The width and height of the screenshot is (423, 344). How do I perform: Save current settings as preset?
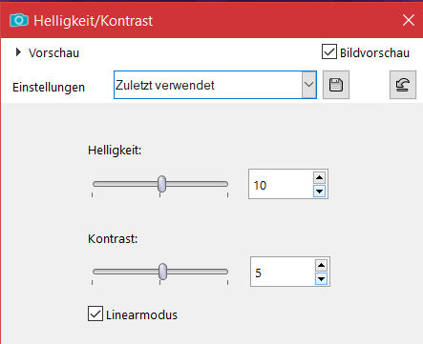(336, 85)
